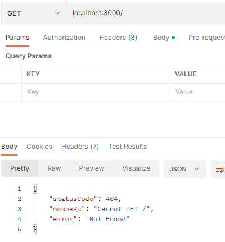Click the query param Key input
225x242 pixels.
[96, 92]
